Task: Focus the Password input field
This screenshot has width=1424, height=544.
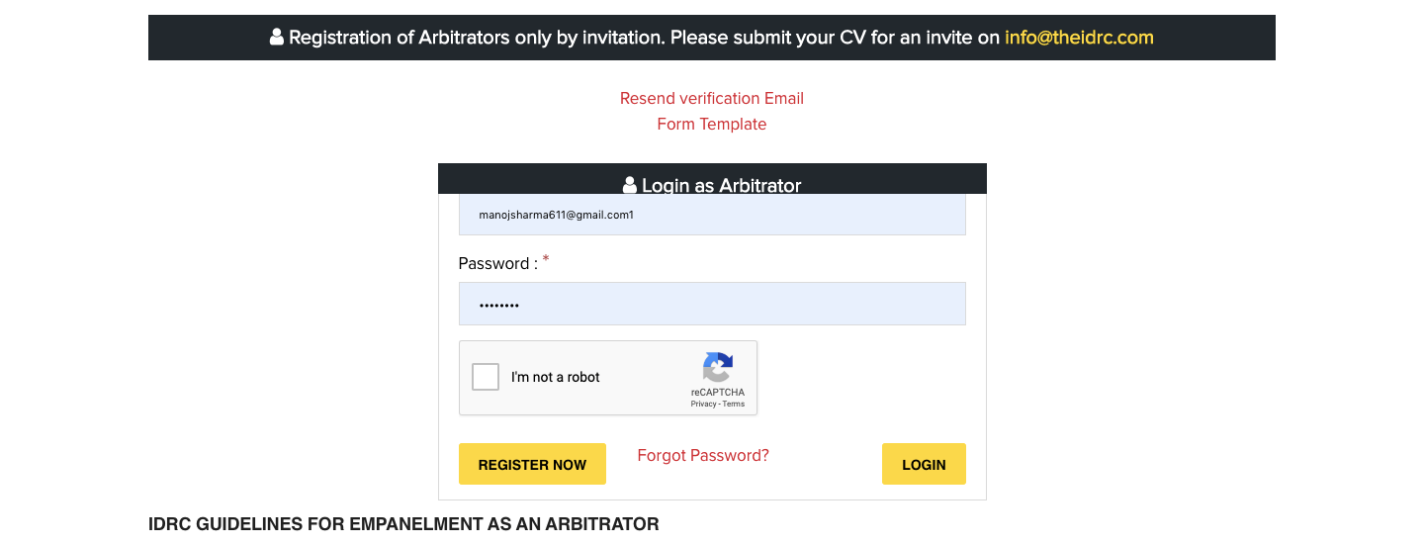Action: coord(712,305)
